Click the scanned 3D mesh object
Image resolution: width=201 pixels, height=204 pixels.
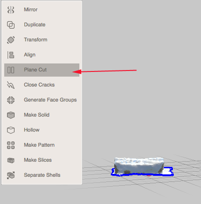[x=139, y=166]
